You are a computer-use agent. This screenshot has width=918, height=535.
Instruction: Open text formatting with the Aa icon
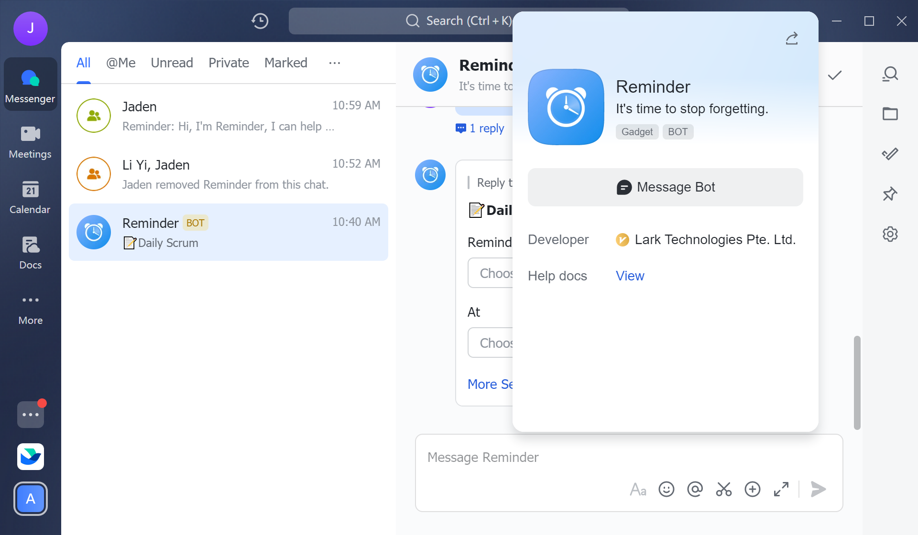(x=638, y=489)
